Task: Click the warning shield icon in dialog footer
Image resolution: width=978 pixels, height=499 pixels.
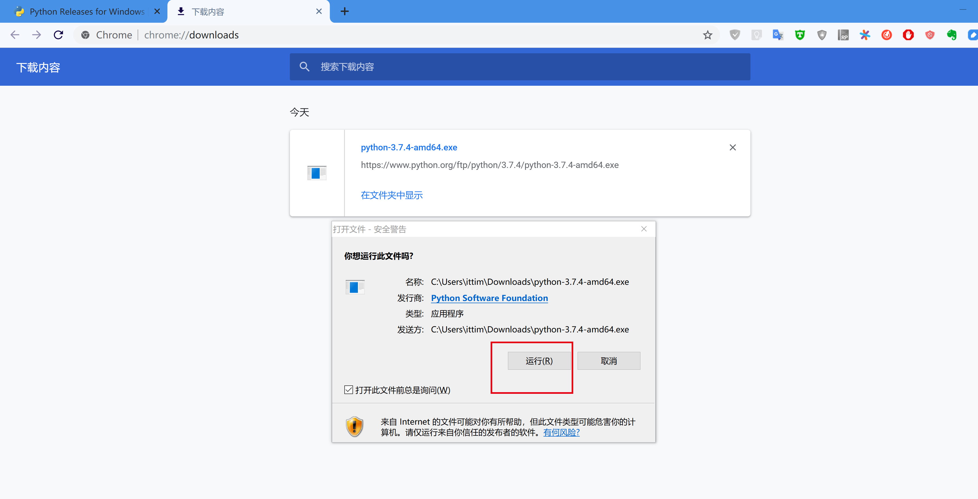Action: [x=354, y=426]
